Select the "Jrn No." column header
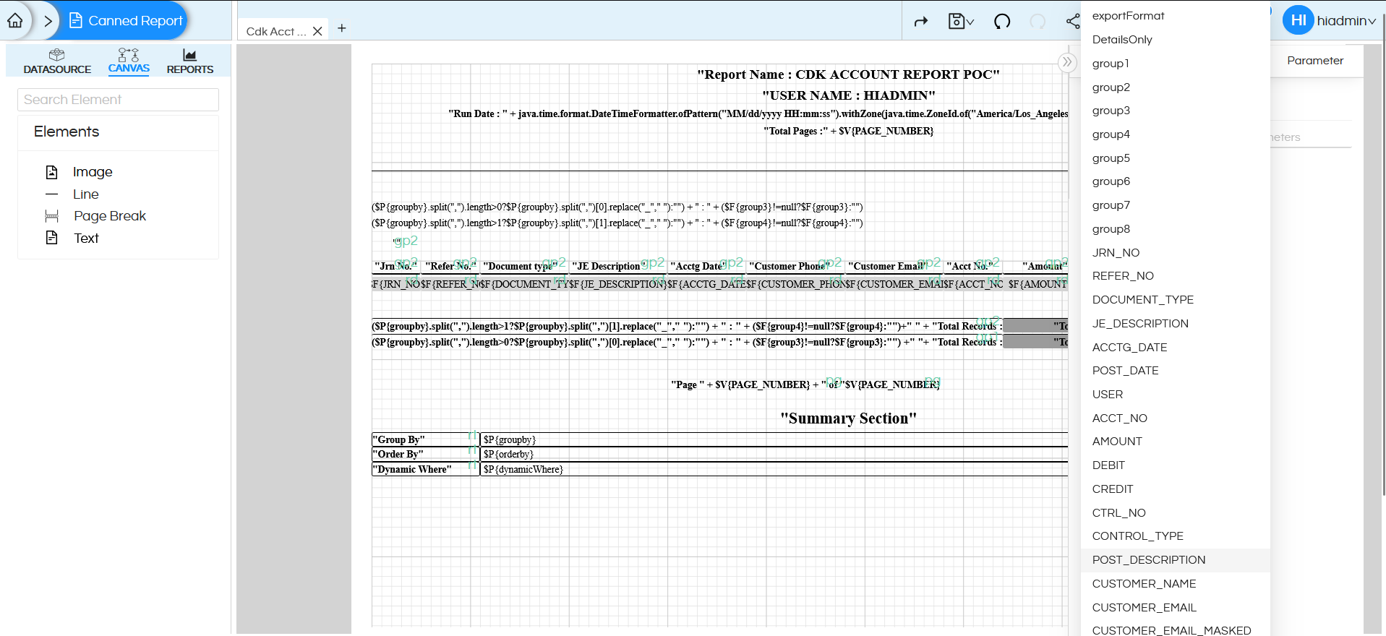The width and height of the screenshot is (1386, 636). pos(395,266)
